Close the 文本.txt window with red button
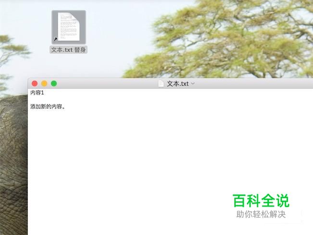 click(x=35, y=83)
